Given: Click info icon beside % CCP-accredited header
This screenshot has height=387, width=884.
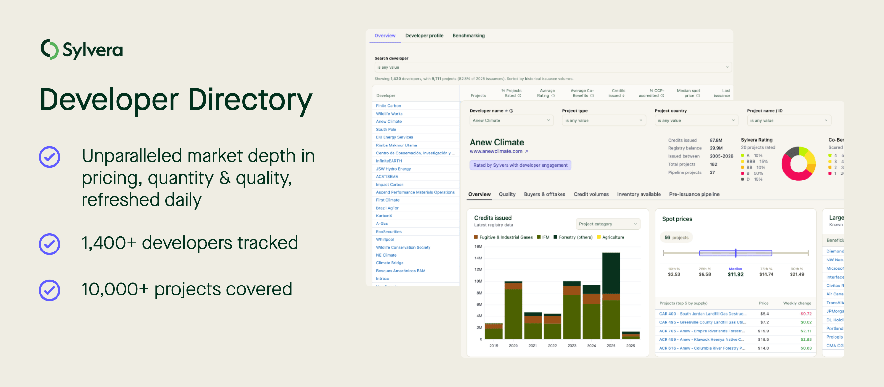Looking at the screenshot, I should tap(662, 96).
